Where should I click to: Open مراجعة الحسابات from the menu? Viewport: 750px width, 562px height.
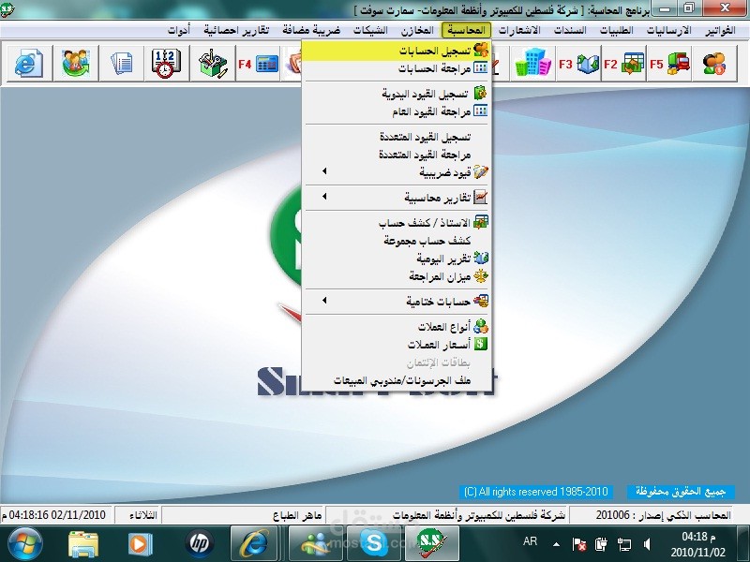[x=397, y=68]
